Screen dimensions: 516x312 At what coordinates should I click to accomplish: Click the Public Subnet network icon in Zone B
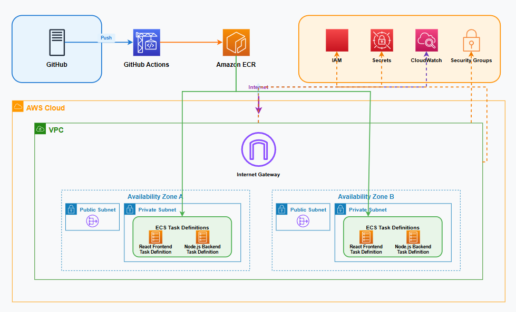click(x=303, y=221)
